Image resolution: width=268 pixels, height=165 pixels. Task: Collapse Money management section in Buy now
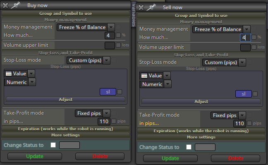coord(66,20)
